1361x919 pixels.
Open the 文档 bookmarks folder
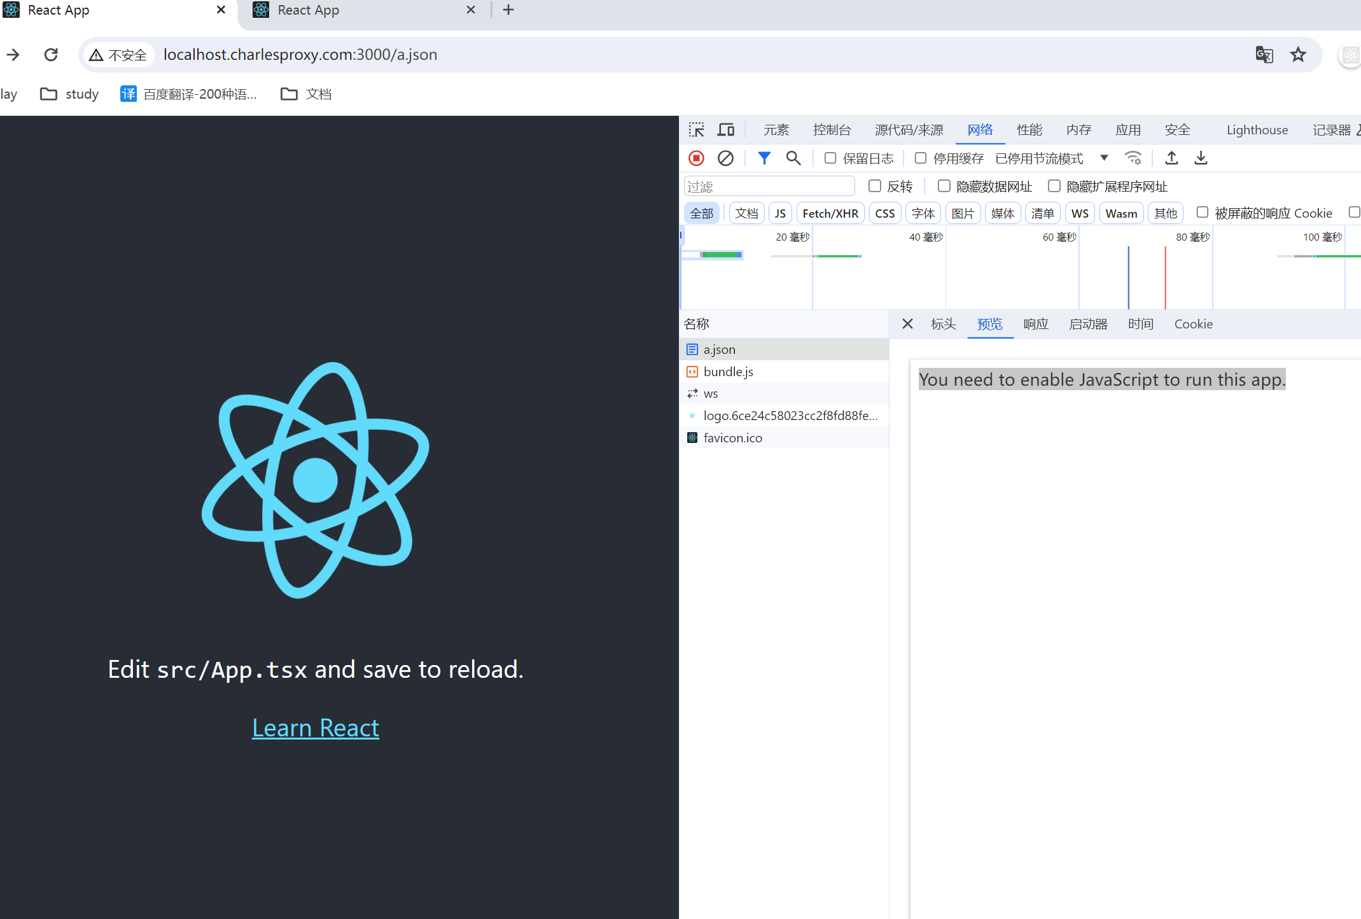(306, 94)
